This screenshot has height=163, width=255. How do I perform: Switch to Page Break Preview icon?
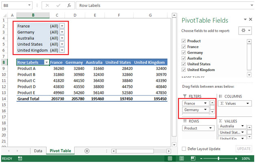click(193, 159)
